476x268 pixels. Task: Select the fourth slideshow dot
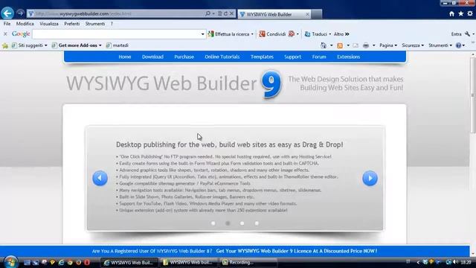click(257, 223)
